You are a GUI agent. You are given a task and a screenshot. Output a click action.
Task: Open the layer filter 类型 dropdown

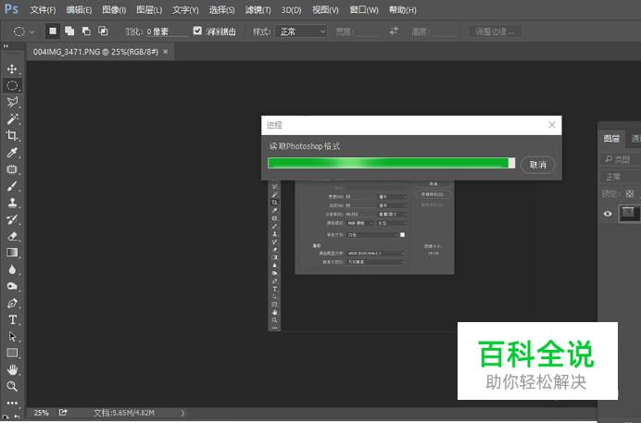(x=622, y=159)
